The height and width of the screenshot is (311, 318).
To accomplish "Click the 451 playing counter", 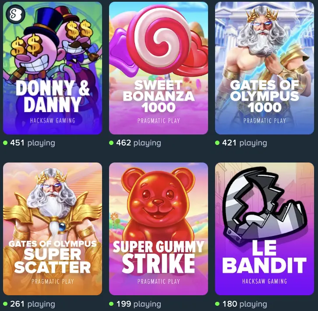I will tap(29, 143).
